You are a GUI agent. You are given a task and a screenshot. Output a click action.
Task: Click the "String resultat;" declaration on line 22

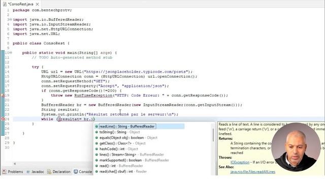tap(60, 110)
